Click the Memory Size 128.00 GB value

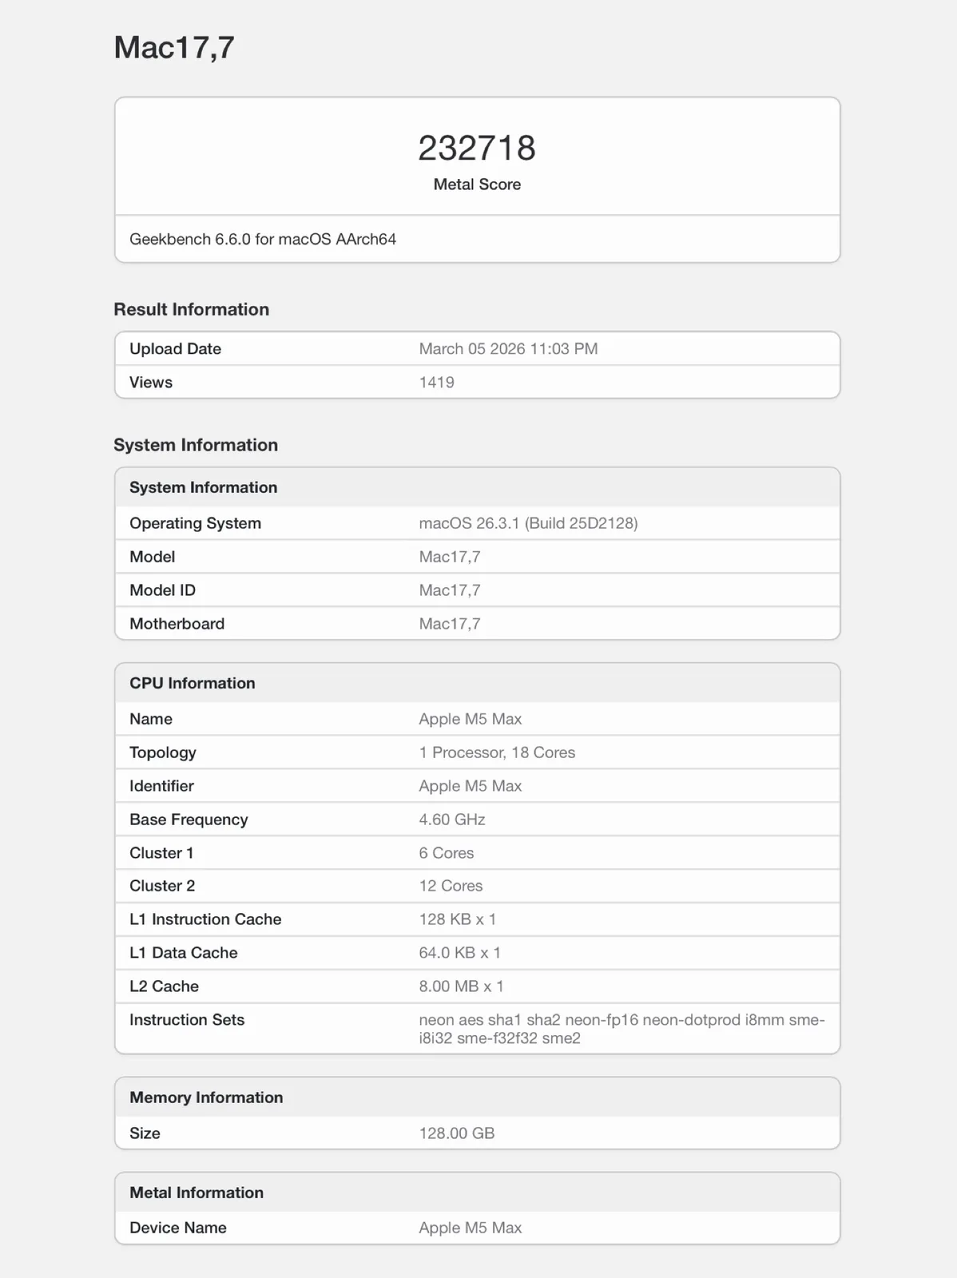click(x=456, y=1133)
